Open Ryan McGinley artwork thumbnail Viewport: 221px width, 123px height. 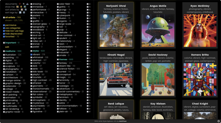coord(200,31)
